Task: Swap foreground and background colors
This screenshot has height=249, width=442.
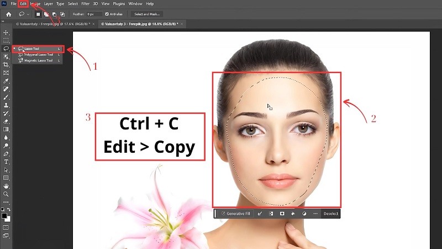Action: pyautogui.click(x=9, y=210)
